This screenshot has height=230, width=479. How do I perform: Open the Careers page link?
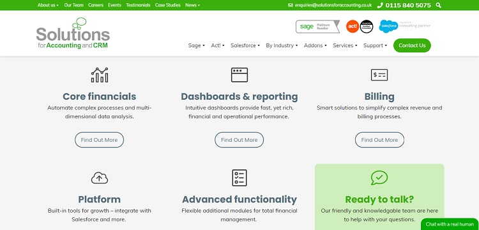(96, 5)
